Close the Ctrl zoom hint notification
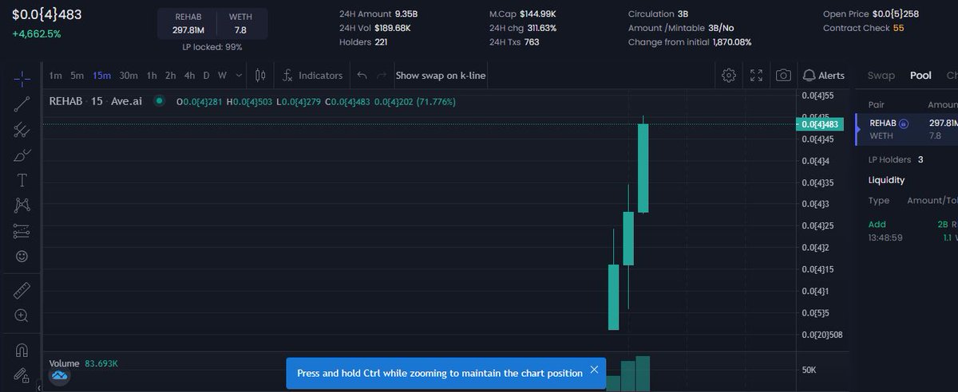The width and height of the screenshot is (958, 392). (x=594, y=370)
